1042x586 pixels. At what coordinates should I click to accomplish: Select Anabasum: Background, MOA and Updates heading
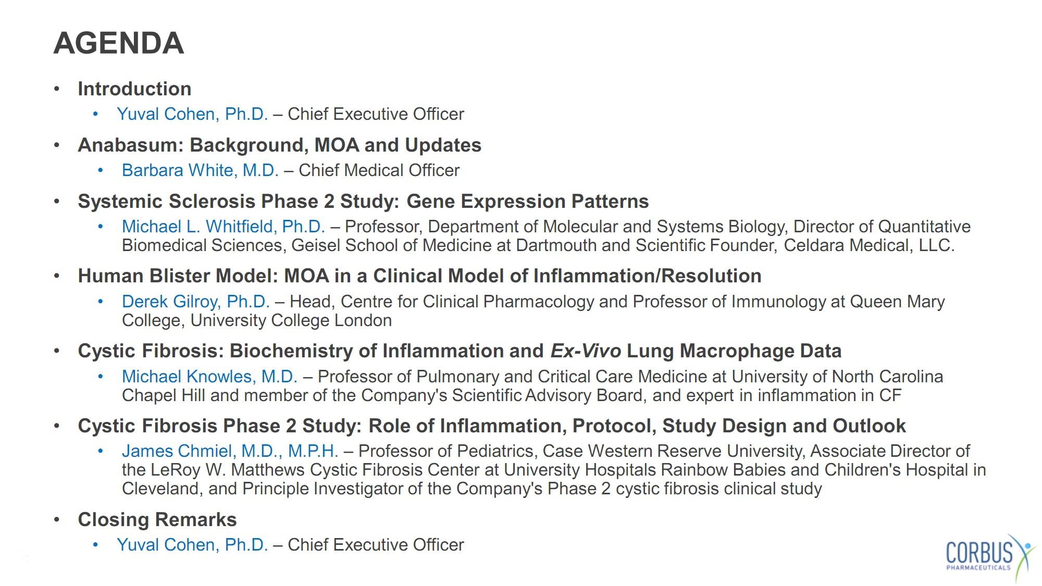point(279,145)
